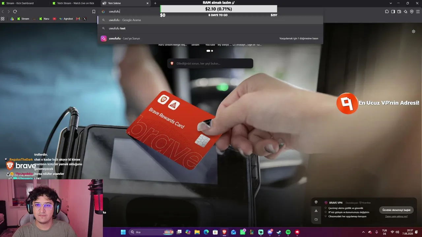422x237 pixels.
Task: Open the Extensions puzzle icon
Action: click(387, 12)
